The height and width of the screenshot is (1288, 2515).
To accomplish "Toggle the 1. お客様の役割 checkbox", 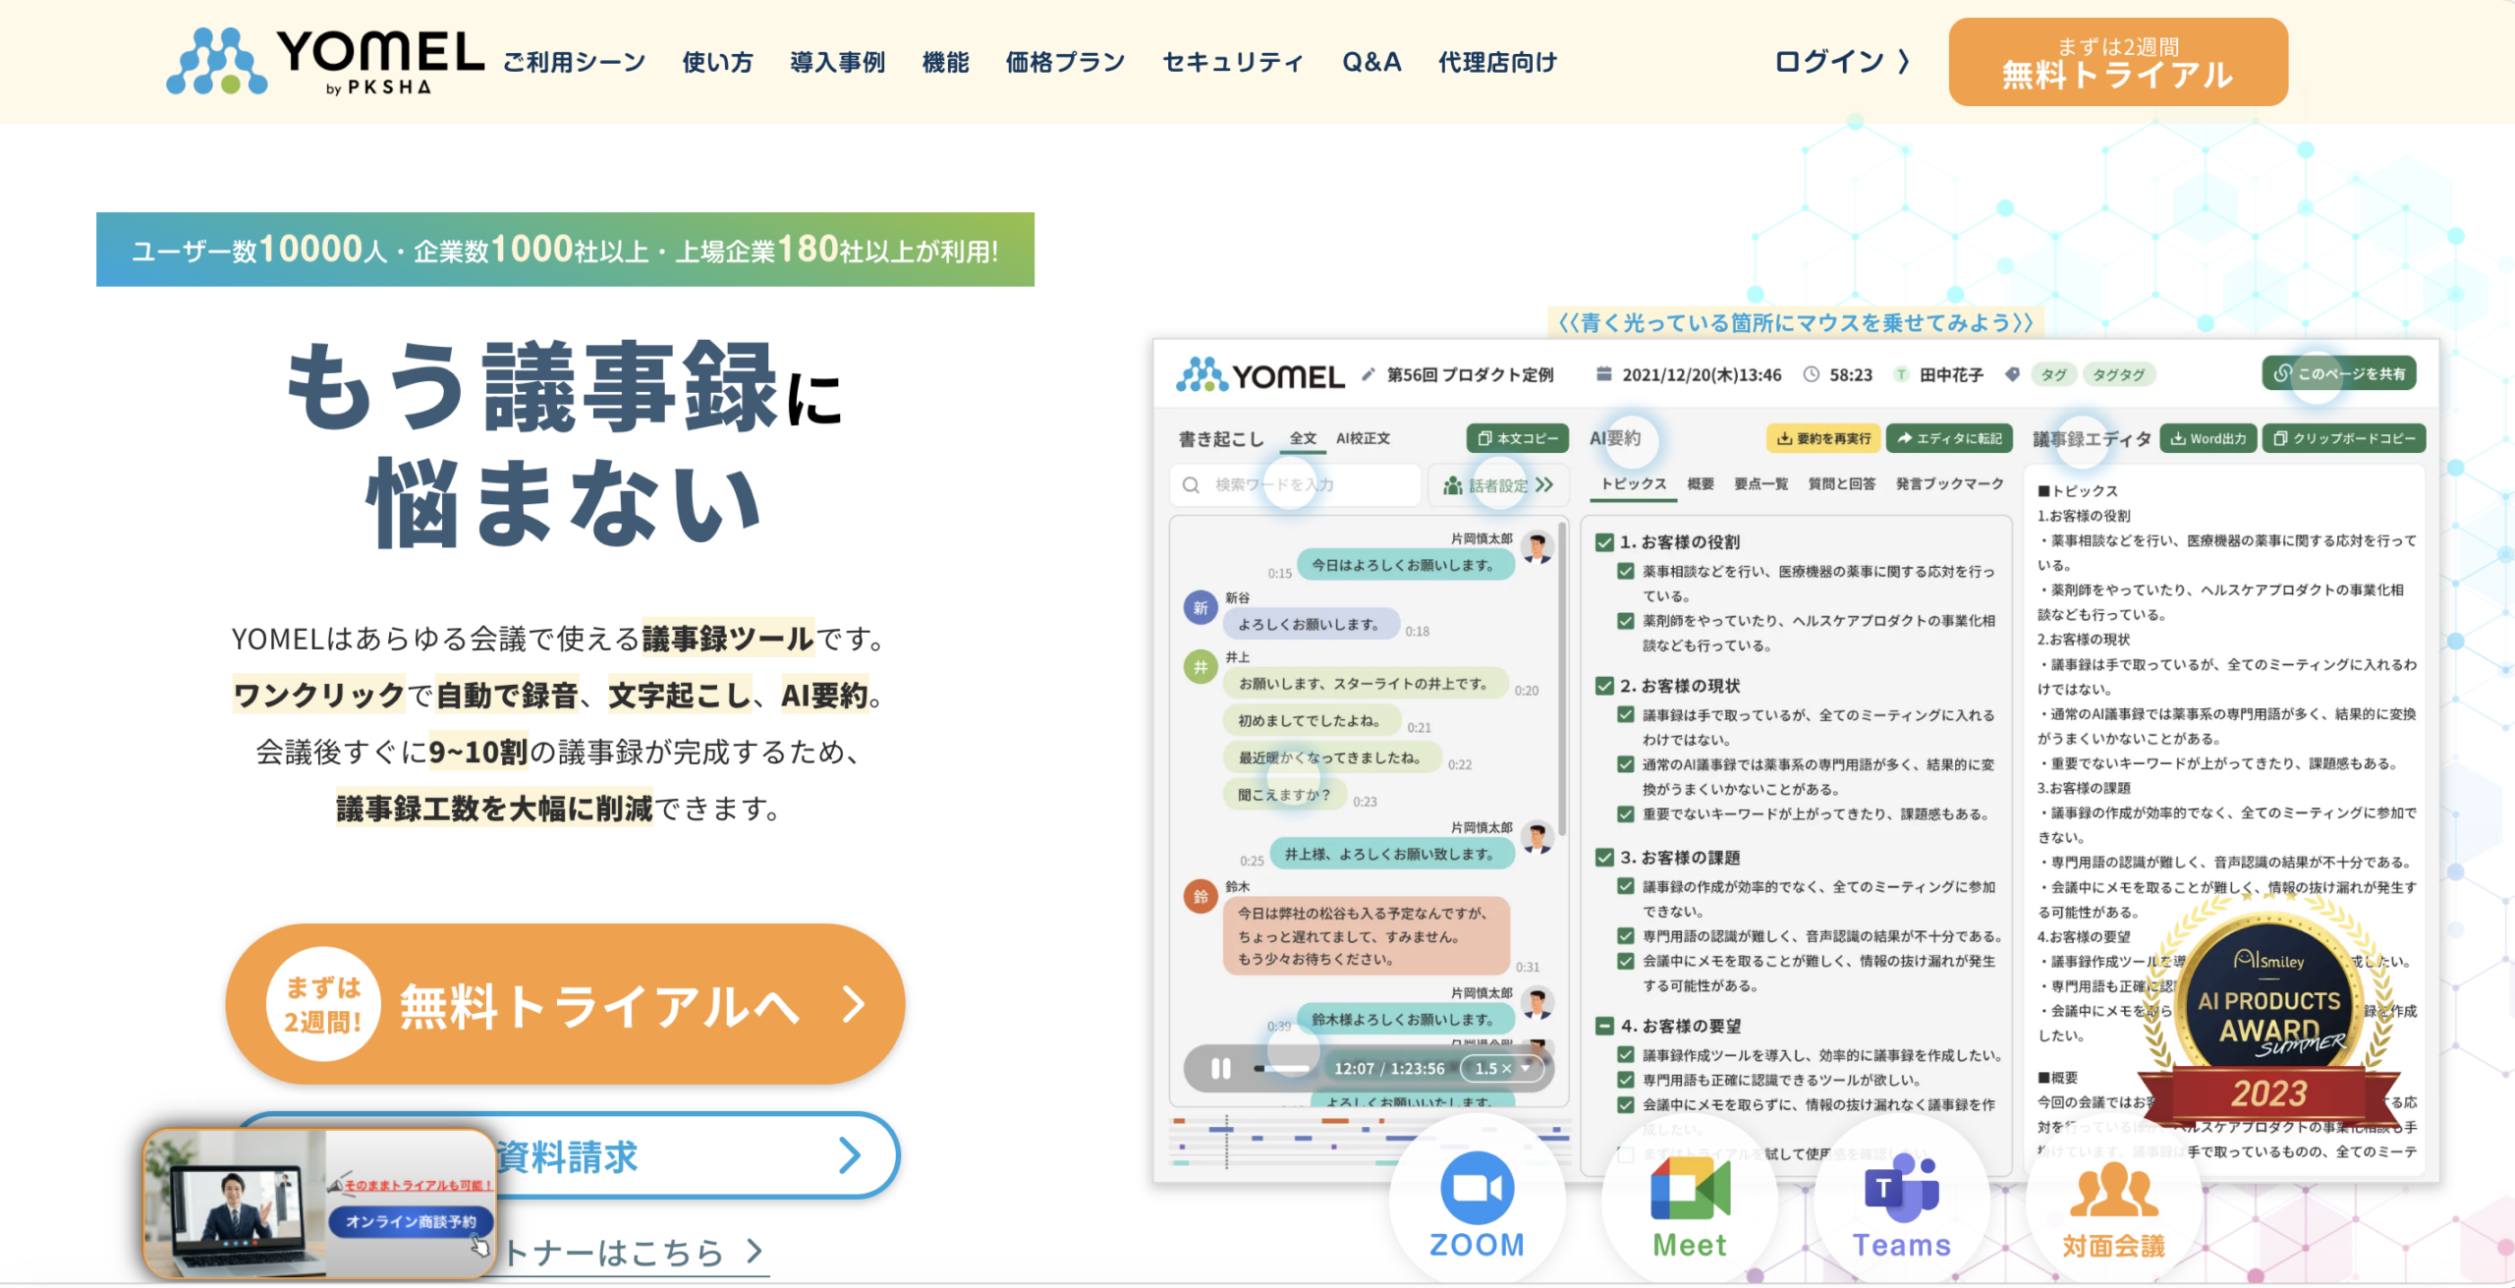I will click(x=1605, y=541).
